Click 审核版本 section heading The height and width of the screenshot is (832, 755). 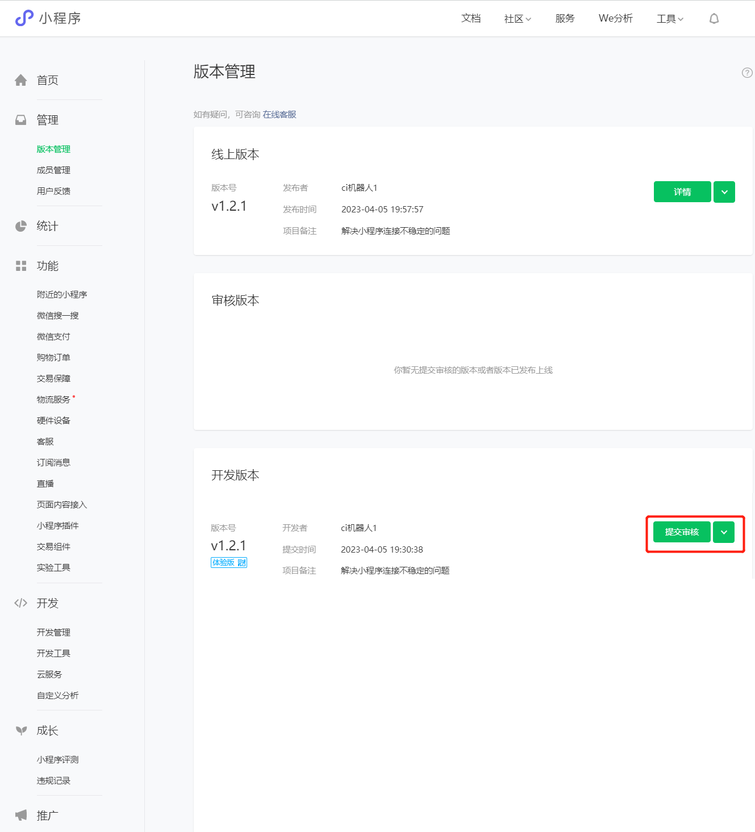tap(235, 300)
